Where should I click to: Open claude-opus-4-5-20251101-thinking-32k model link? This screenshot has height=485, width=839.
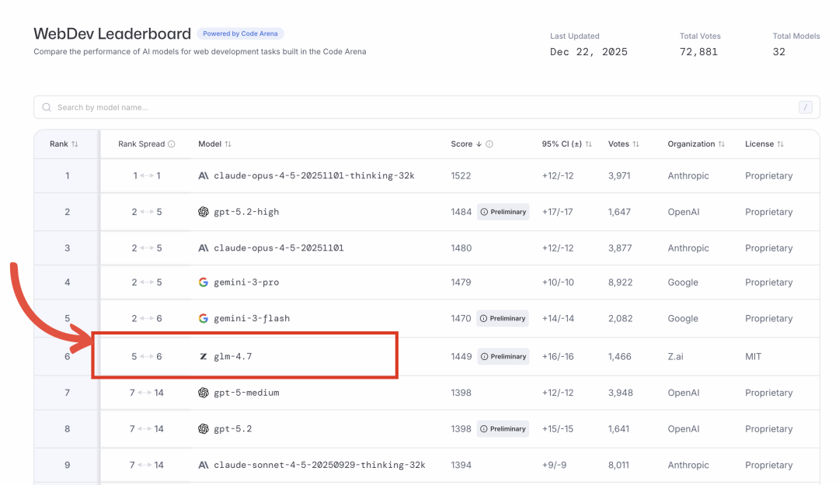(x=314, y=175)
